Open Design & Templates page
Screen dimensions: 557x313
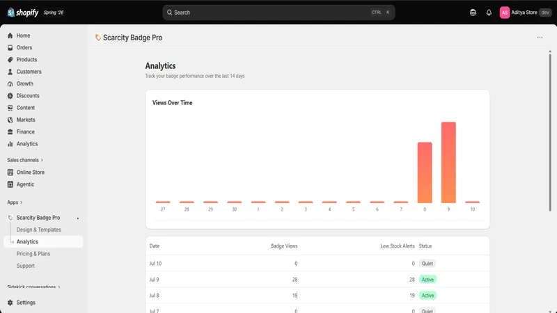pos(39,230)
